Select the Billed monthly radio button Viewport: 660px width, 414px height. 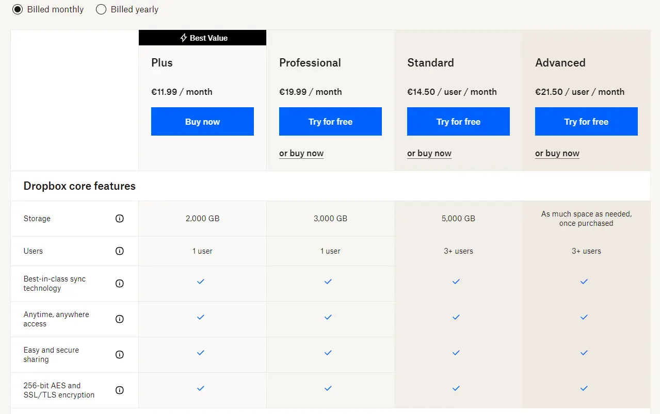(18, 9)
